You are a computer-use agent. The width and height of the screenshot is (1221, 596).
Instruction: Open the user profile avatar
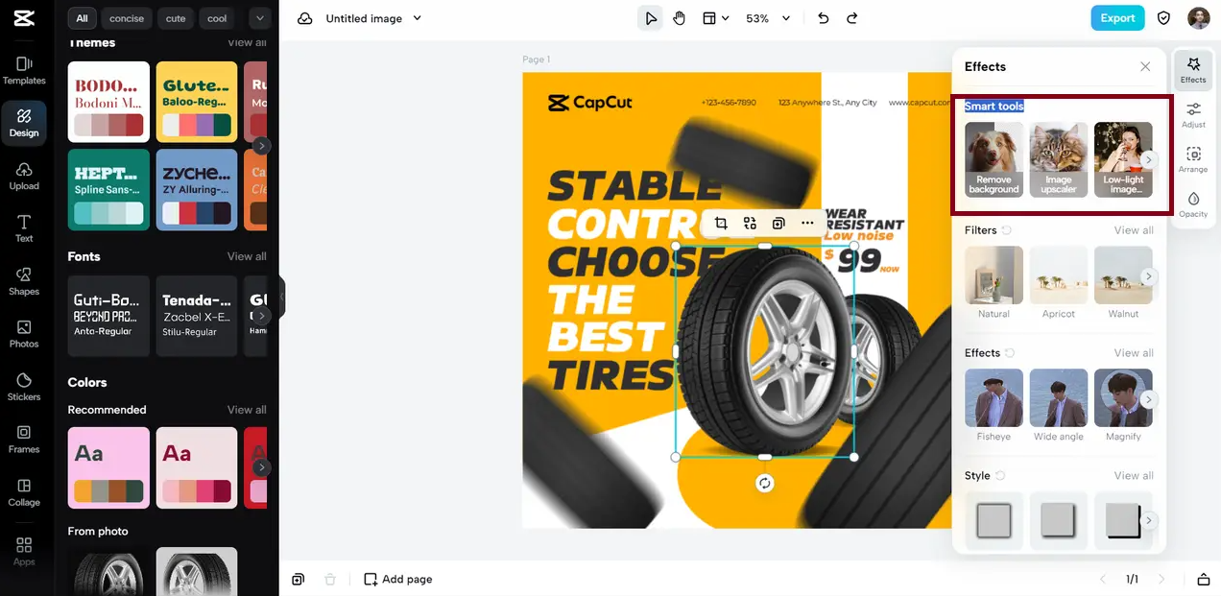pos(1198,18)
